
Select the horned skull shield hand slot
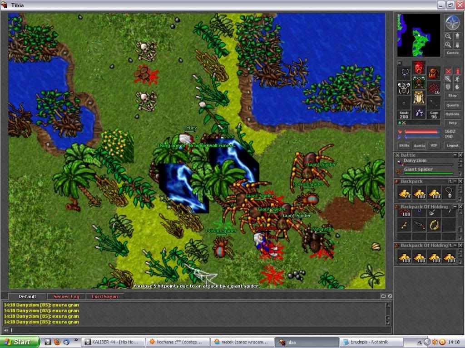(x=404, y=88)
